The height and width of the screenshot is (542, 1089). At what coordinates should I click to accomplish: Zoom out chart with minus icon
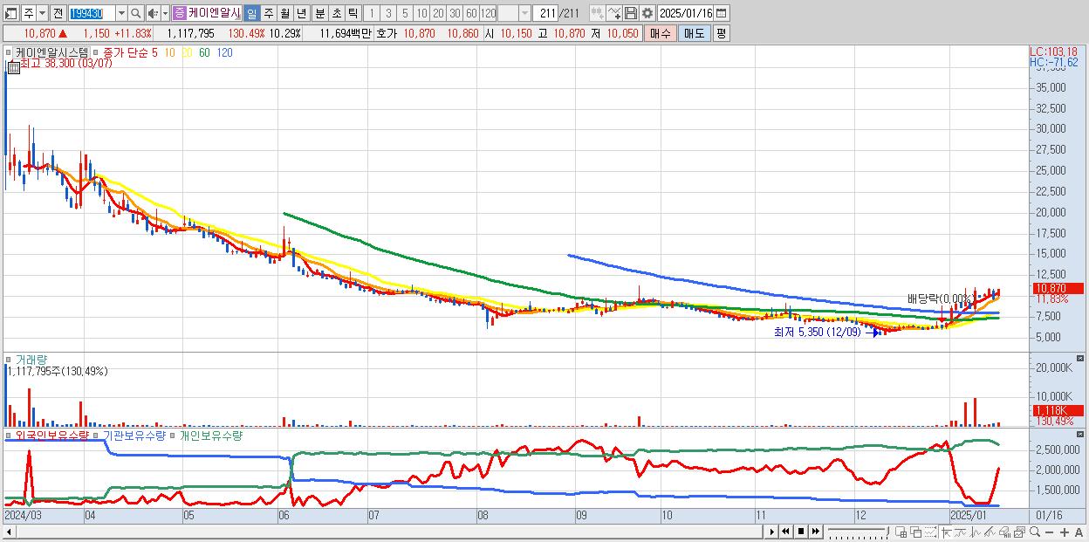click(1049, 532)
